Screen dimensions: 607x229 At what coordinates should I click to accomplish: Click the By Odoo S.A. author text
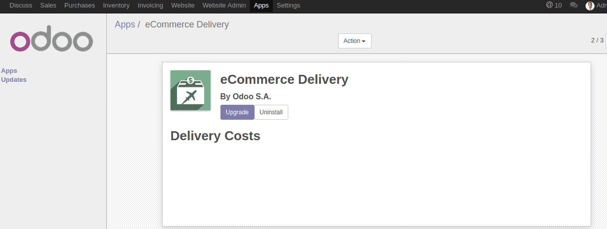pos(245,97)
